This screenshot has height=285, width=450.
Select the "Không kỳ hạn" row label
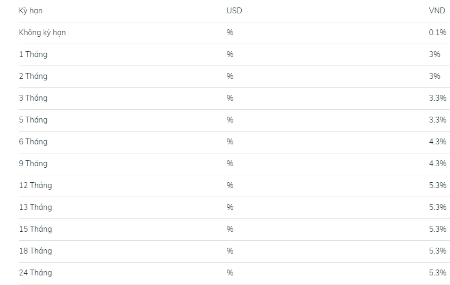(42, 32)
